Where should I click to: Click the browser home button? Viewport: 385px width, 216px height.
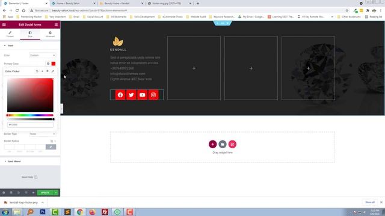23,11
